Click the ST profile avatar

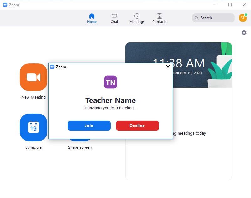click(243, 18)
